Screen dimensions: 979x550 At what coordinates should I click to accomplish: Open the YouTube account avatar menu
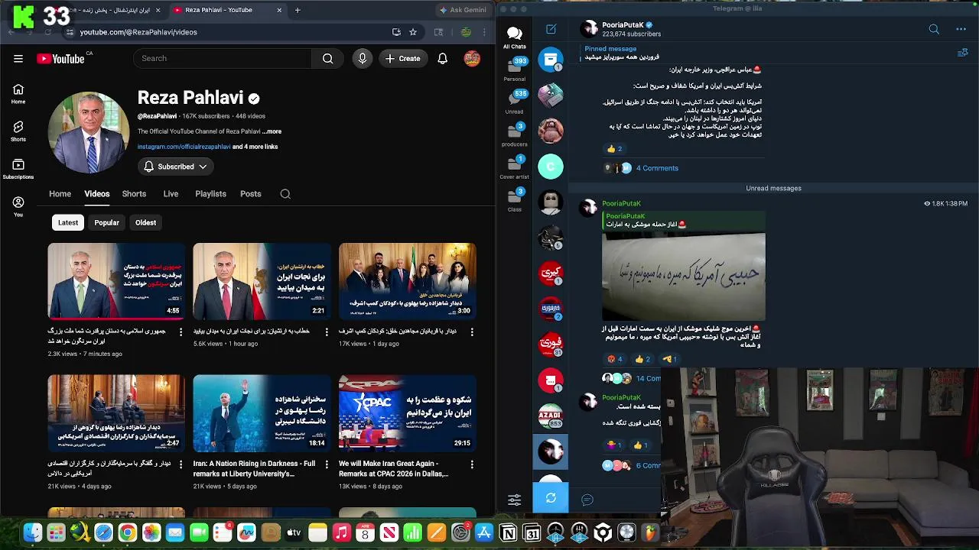(472, 59)
